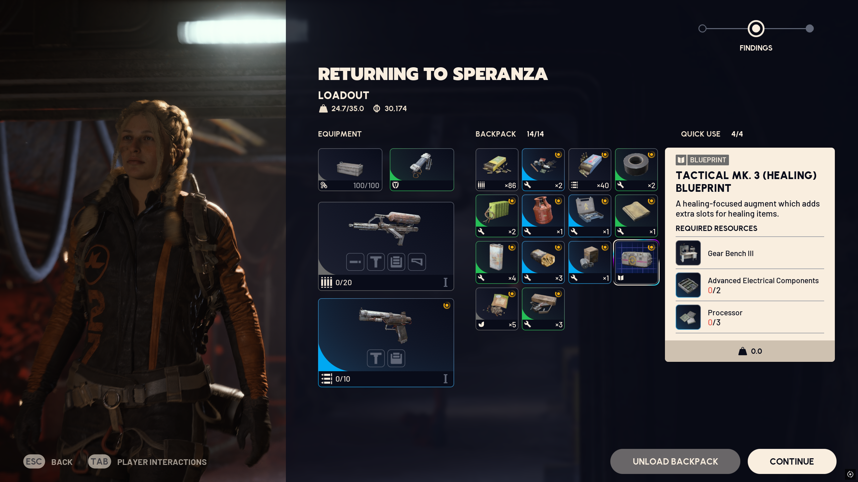Image resolution: width=858 pixels, height=482 pixels.
Task: Click the red gas canister item
Action: (x=543, y=216)
